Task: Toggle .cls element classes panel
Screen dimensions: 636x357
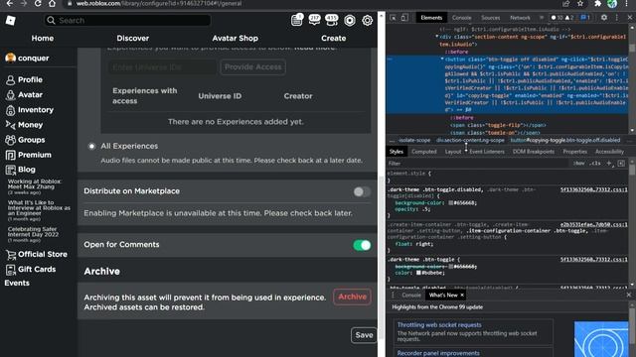Action: tap(595, 163)
